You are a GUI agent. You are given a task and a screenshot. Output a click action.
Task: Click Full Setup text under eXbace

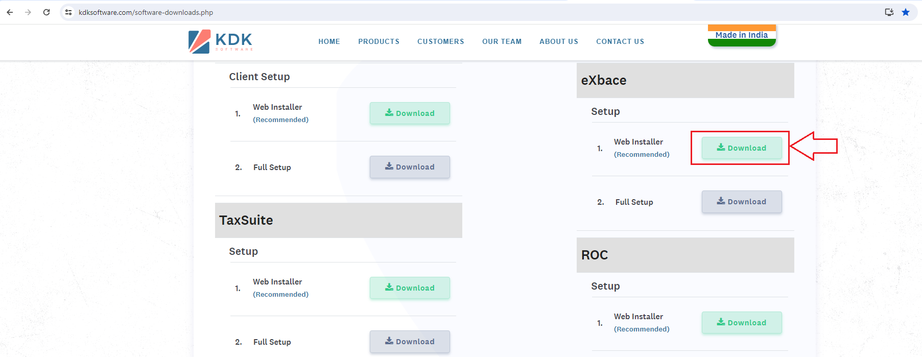click(634, 202)
